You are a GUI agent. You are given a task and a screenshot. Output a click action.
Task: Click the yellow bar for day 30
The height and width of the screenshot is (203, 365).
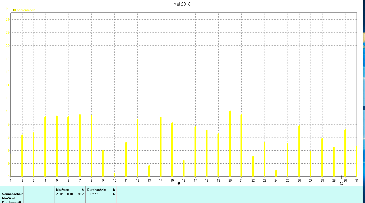[x=345, y=153]
